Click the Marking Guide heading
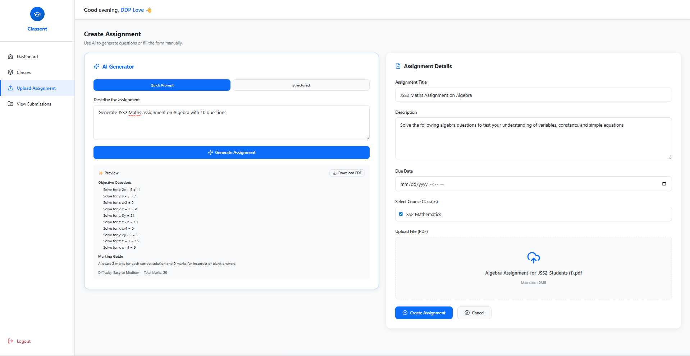This screenshot has width=690, height=356. coord(111,257)
